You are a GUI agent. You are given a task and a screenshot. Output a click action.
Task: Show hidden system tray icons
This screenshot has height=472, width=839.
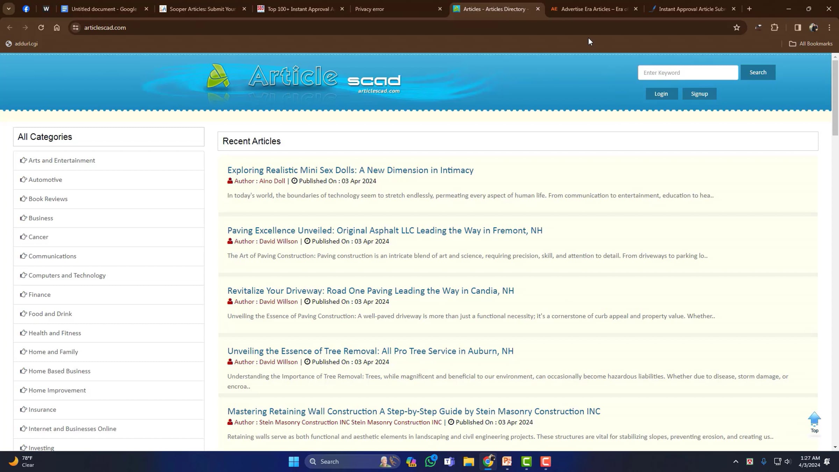(x=736, y=462)
